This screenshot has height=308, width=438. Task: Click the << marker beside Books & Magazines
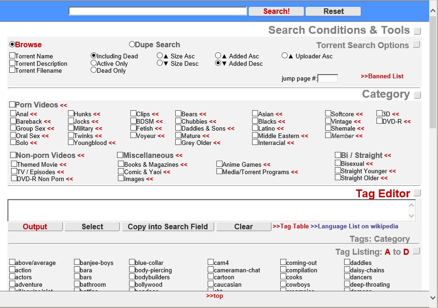184,164
